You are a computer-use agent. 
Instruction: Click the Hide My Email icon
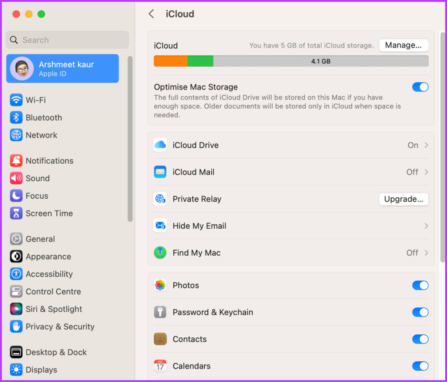pos(160,226)
